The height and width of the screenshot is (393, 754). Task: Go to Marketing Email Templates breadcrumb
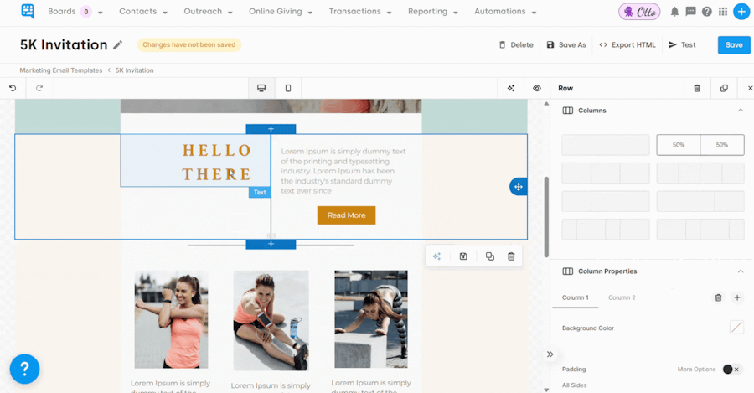click(60, 70)
